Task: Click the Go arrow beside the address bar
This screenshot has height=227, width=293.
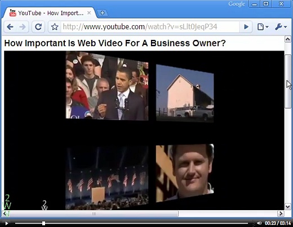Action: tap(246, 27)
